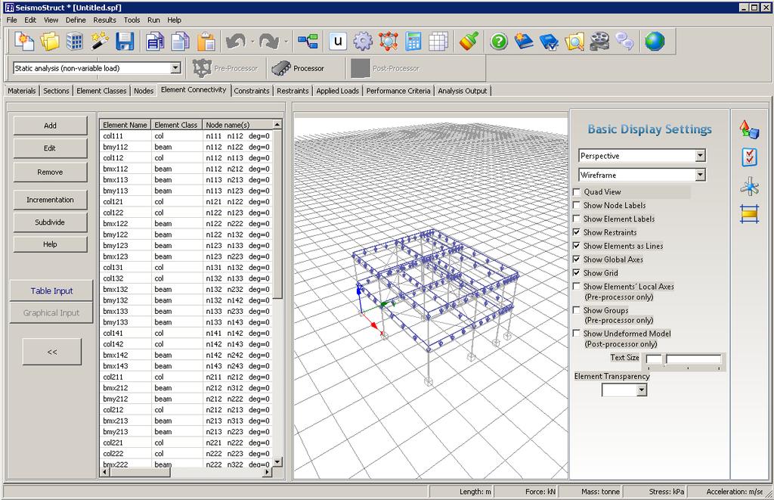The width and height of the screenshot is (774, 500).
Task: Turn on Show Node Labels
Action: click(x=576, y=205)
